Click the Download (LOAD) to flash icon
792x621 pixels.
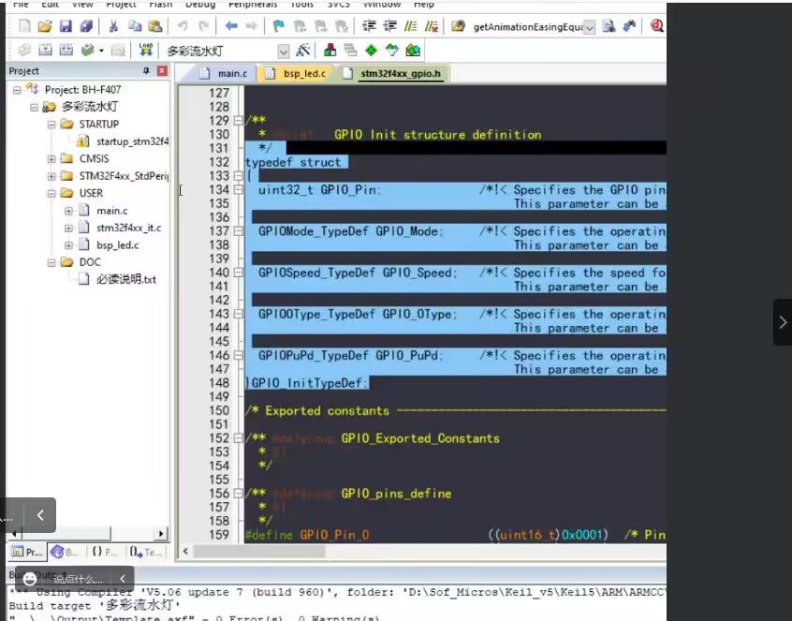[146, 50]
